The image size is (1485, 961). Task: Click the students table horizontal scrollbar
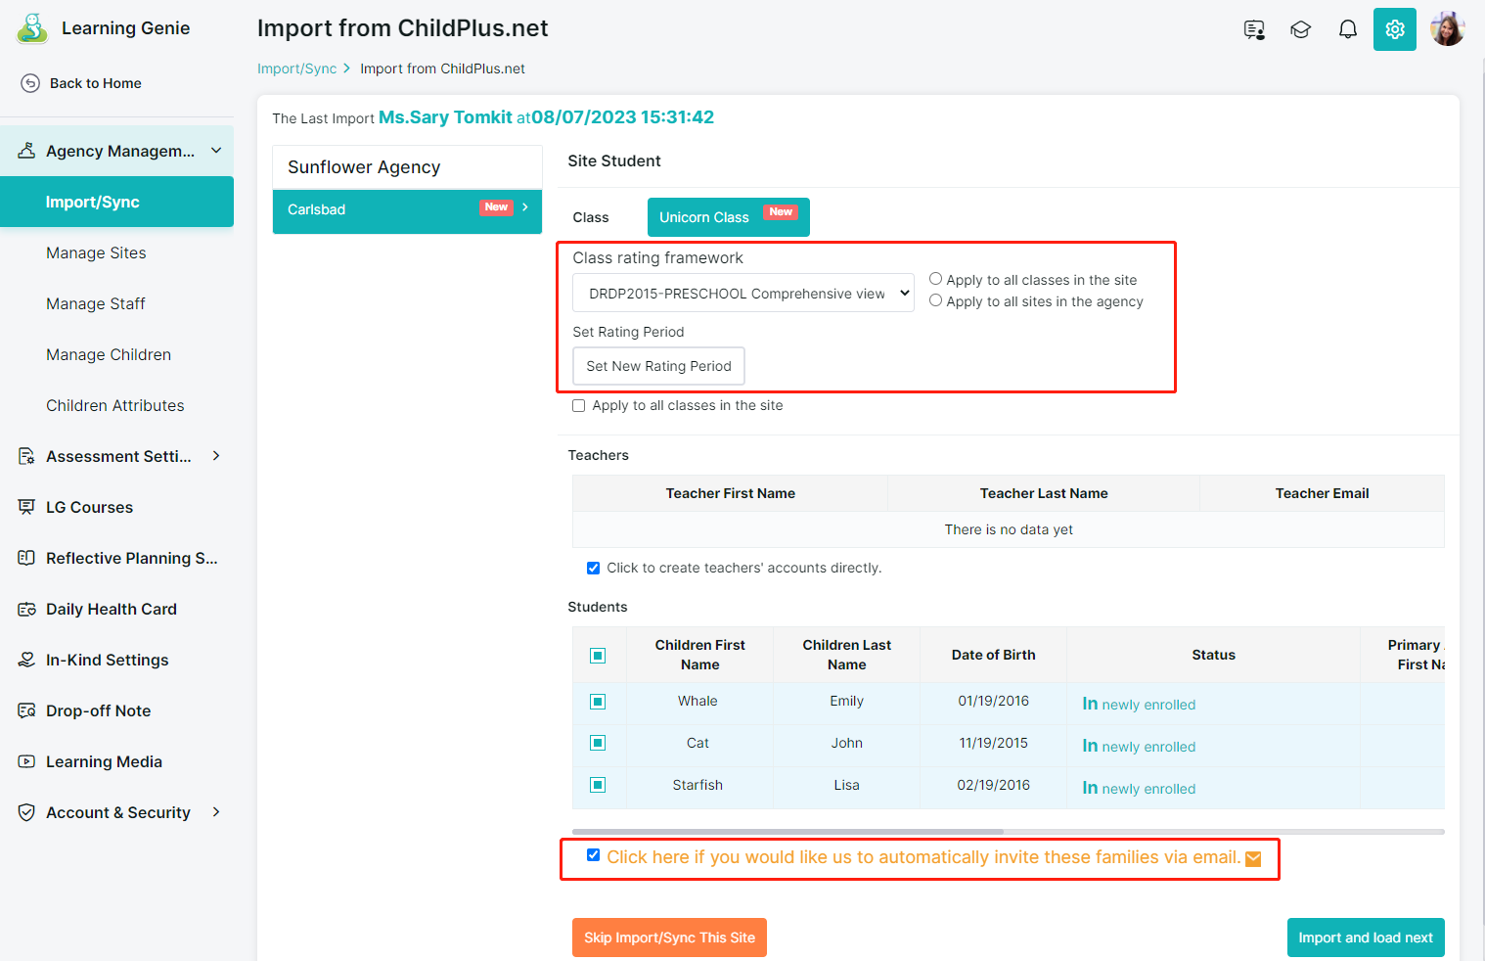point(787,832)
